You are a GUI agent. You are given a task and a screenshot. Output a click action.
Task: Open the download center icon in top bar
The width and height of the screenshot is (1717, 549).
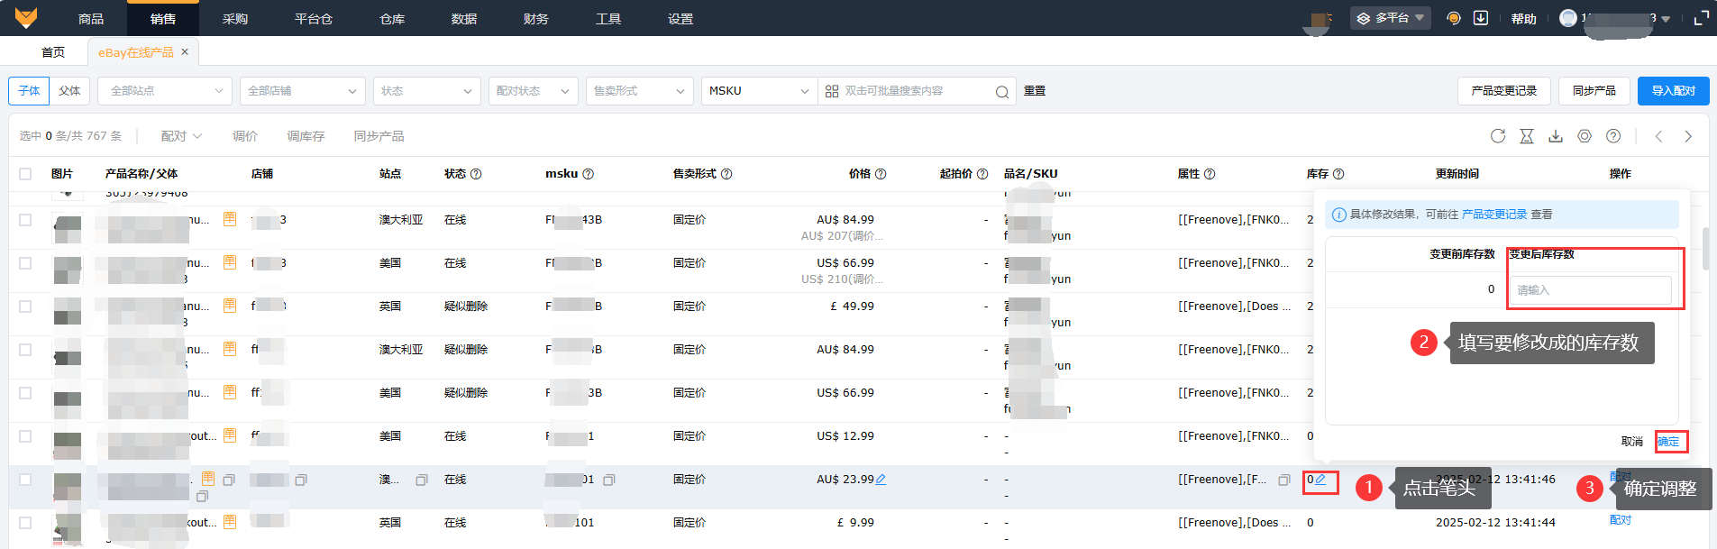1481,18
